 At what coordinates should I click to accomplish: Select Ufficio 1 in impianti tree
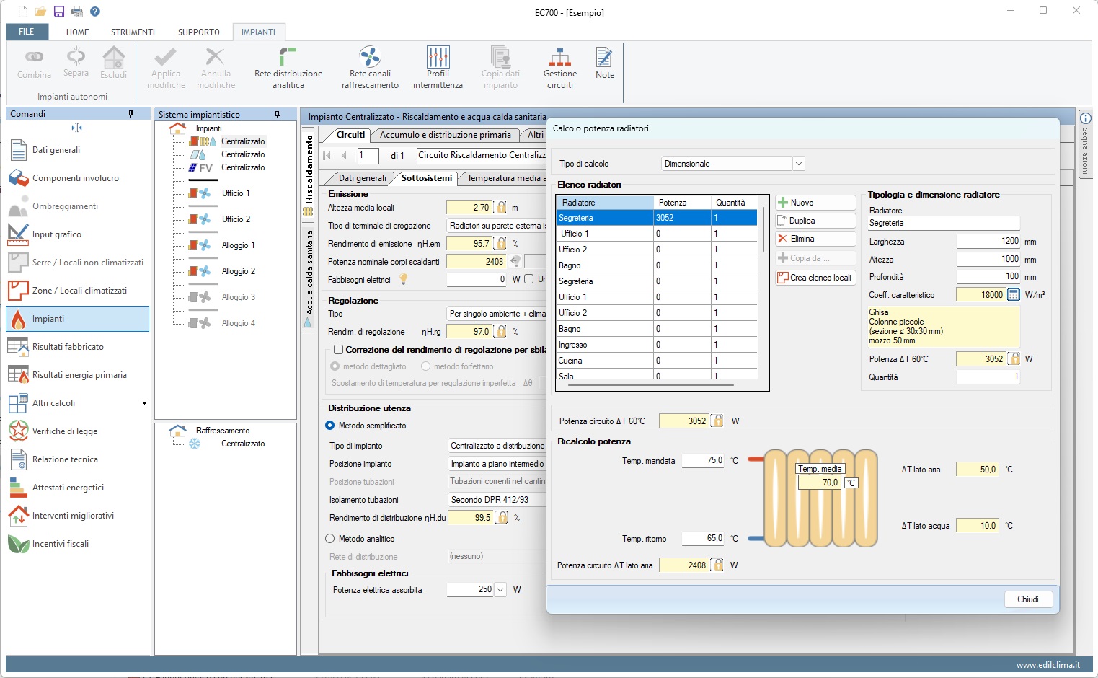[236, 193]
